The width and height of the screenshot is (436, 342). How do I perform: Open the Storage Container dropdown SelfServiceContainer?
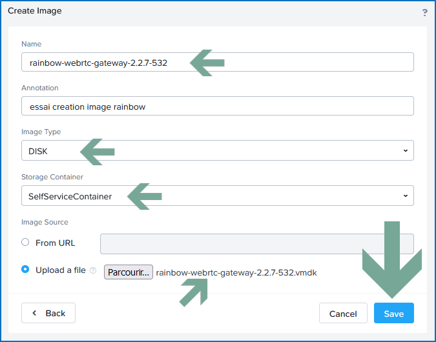pyautogui.click(x=218, y=196)
